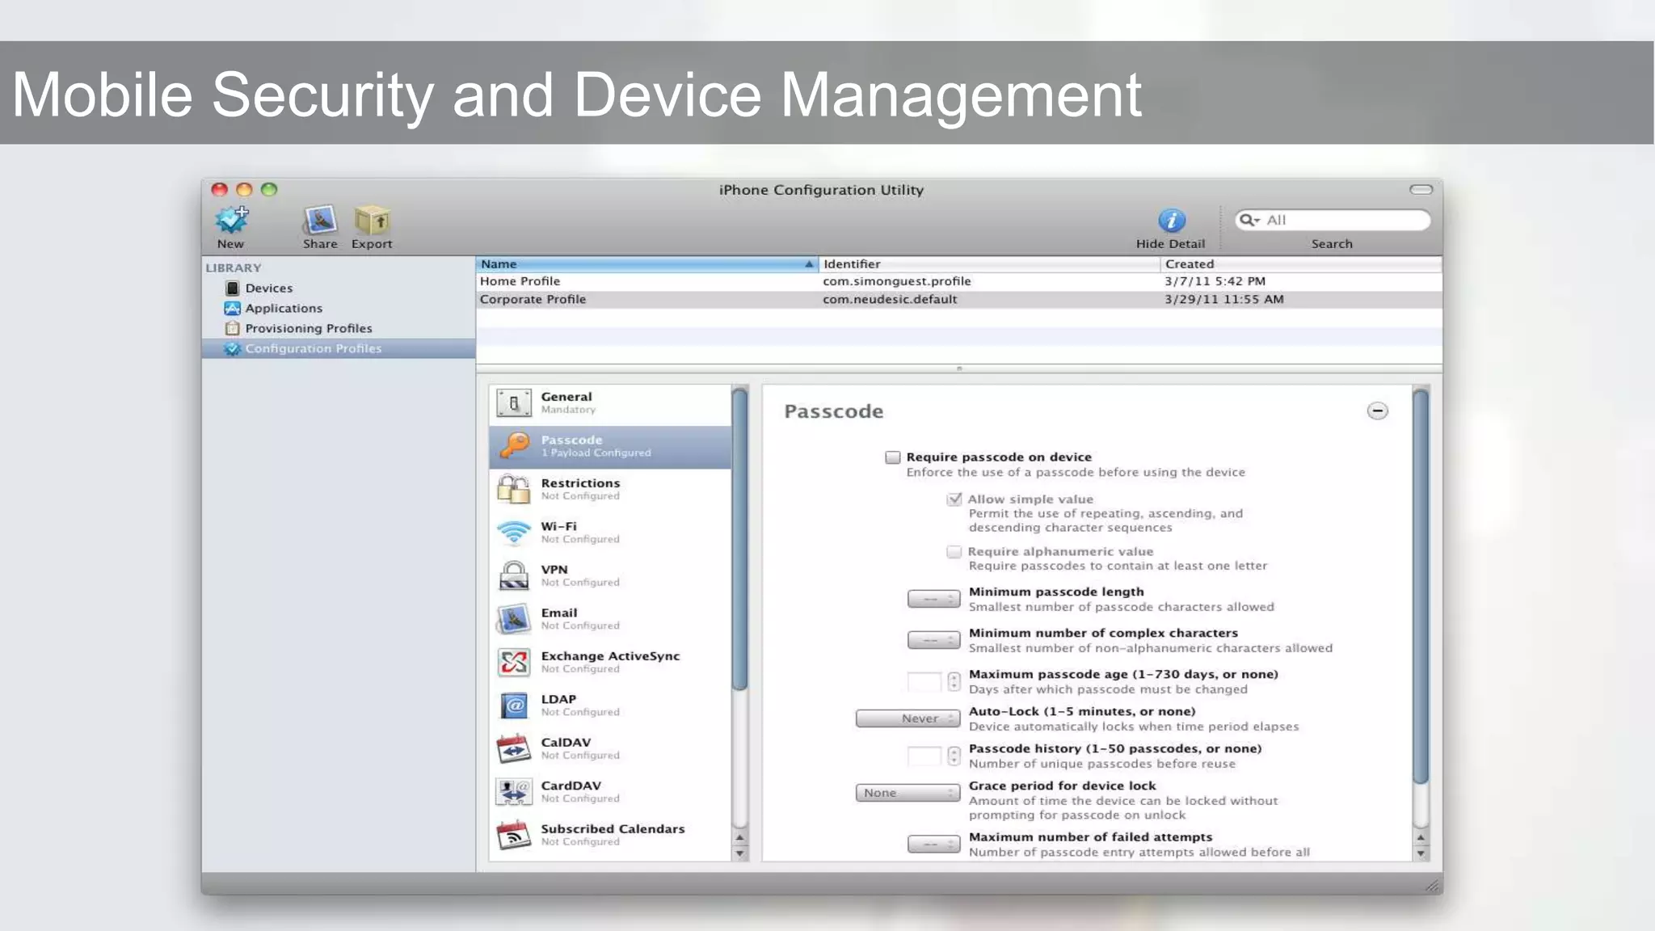Click the Passcode pane scrollbar thumb
The image size is (1655, 931).
(1421, 586)
